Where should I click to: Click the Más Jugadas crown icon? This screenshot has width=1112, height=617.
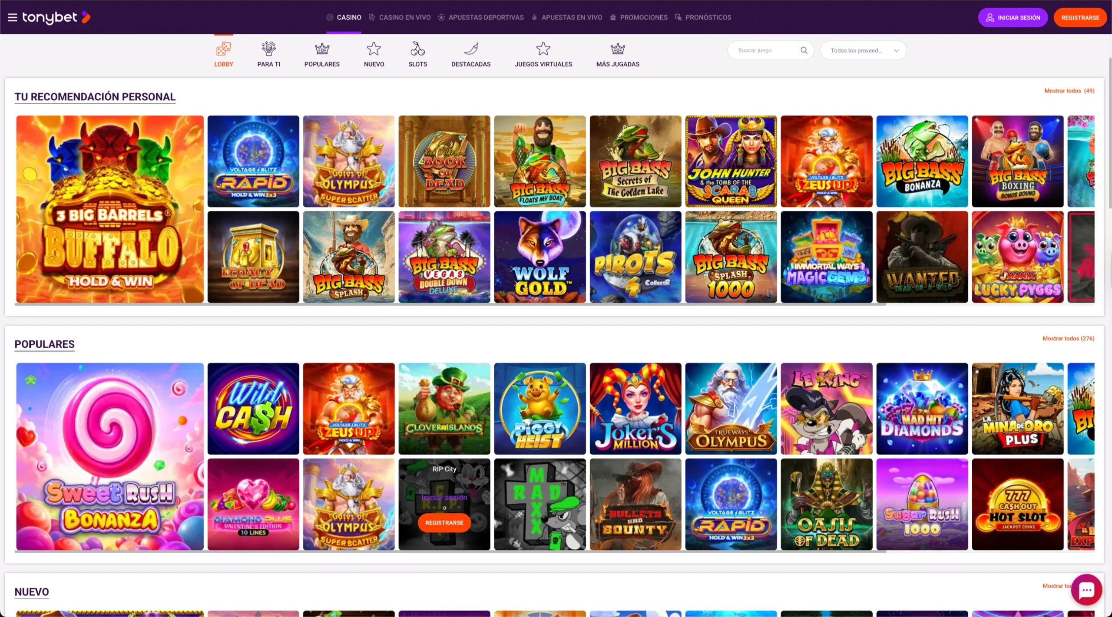pyautogui.click(x=618, y=49)
